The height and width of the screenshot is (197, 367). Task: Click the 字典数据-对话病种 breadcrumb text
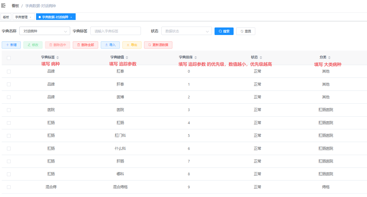41,6
